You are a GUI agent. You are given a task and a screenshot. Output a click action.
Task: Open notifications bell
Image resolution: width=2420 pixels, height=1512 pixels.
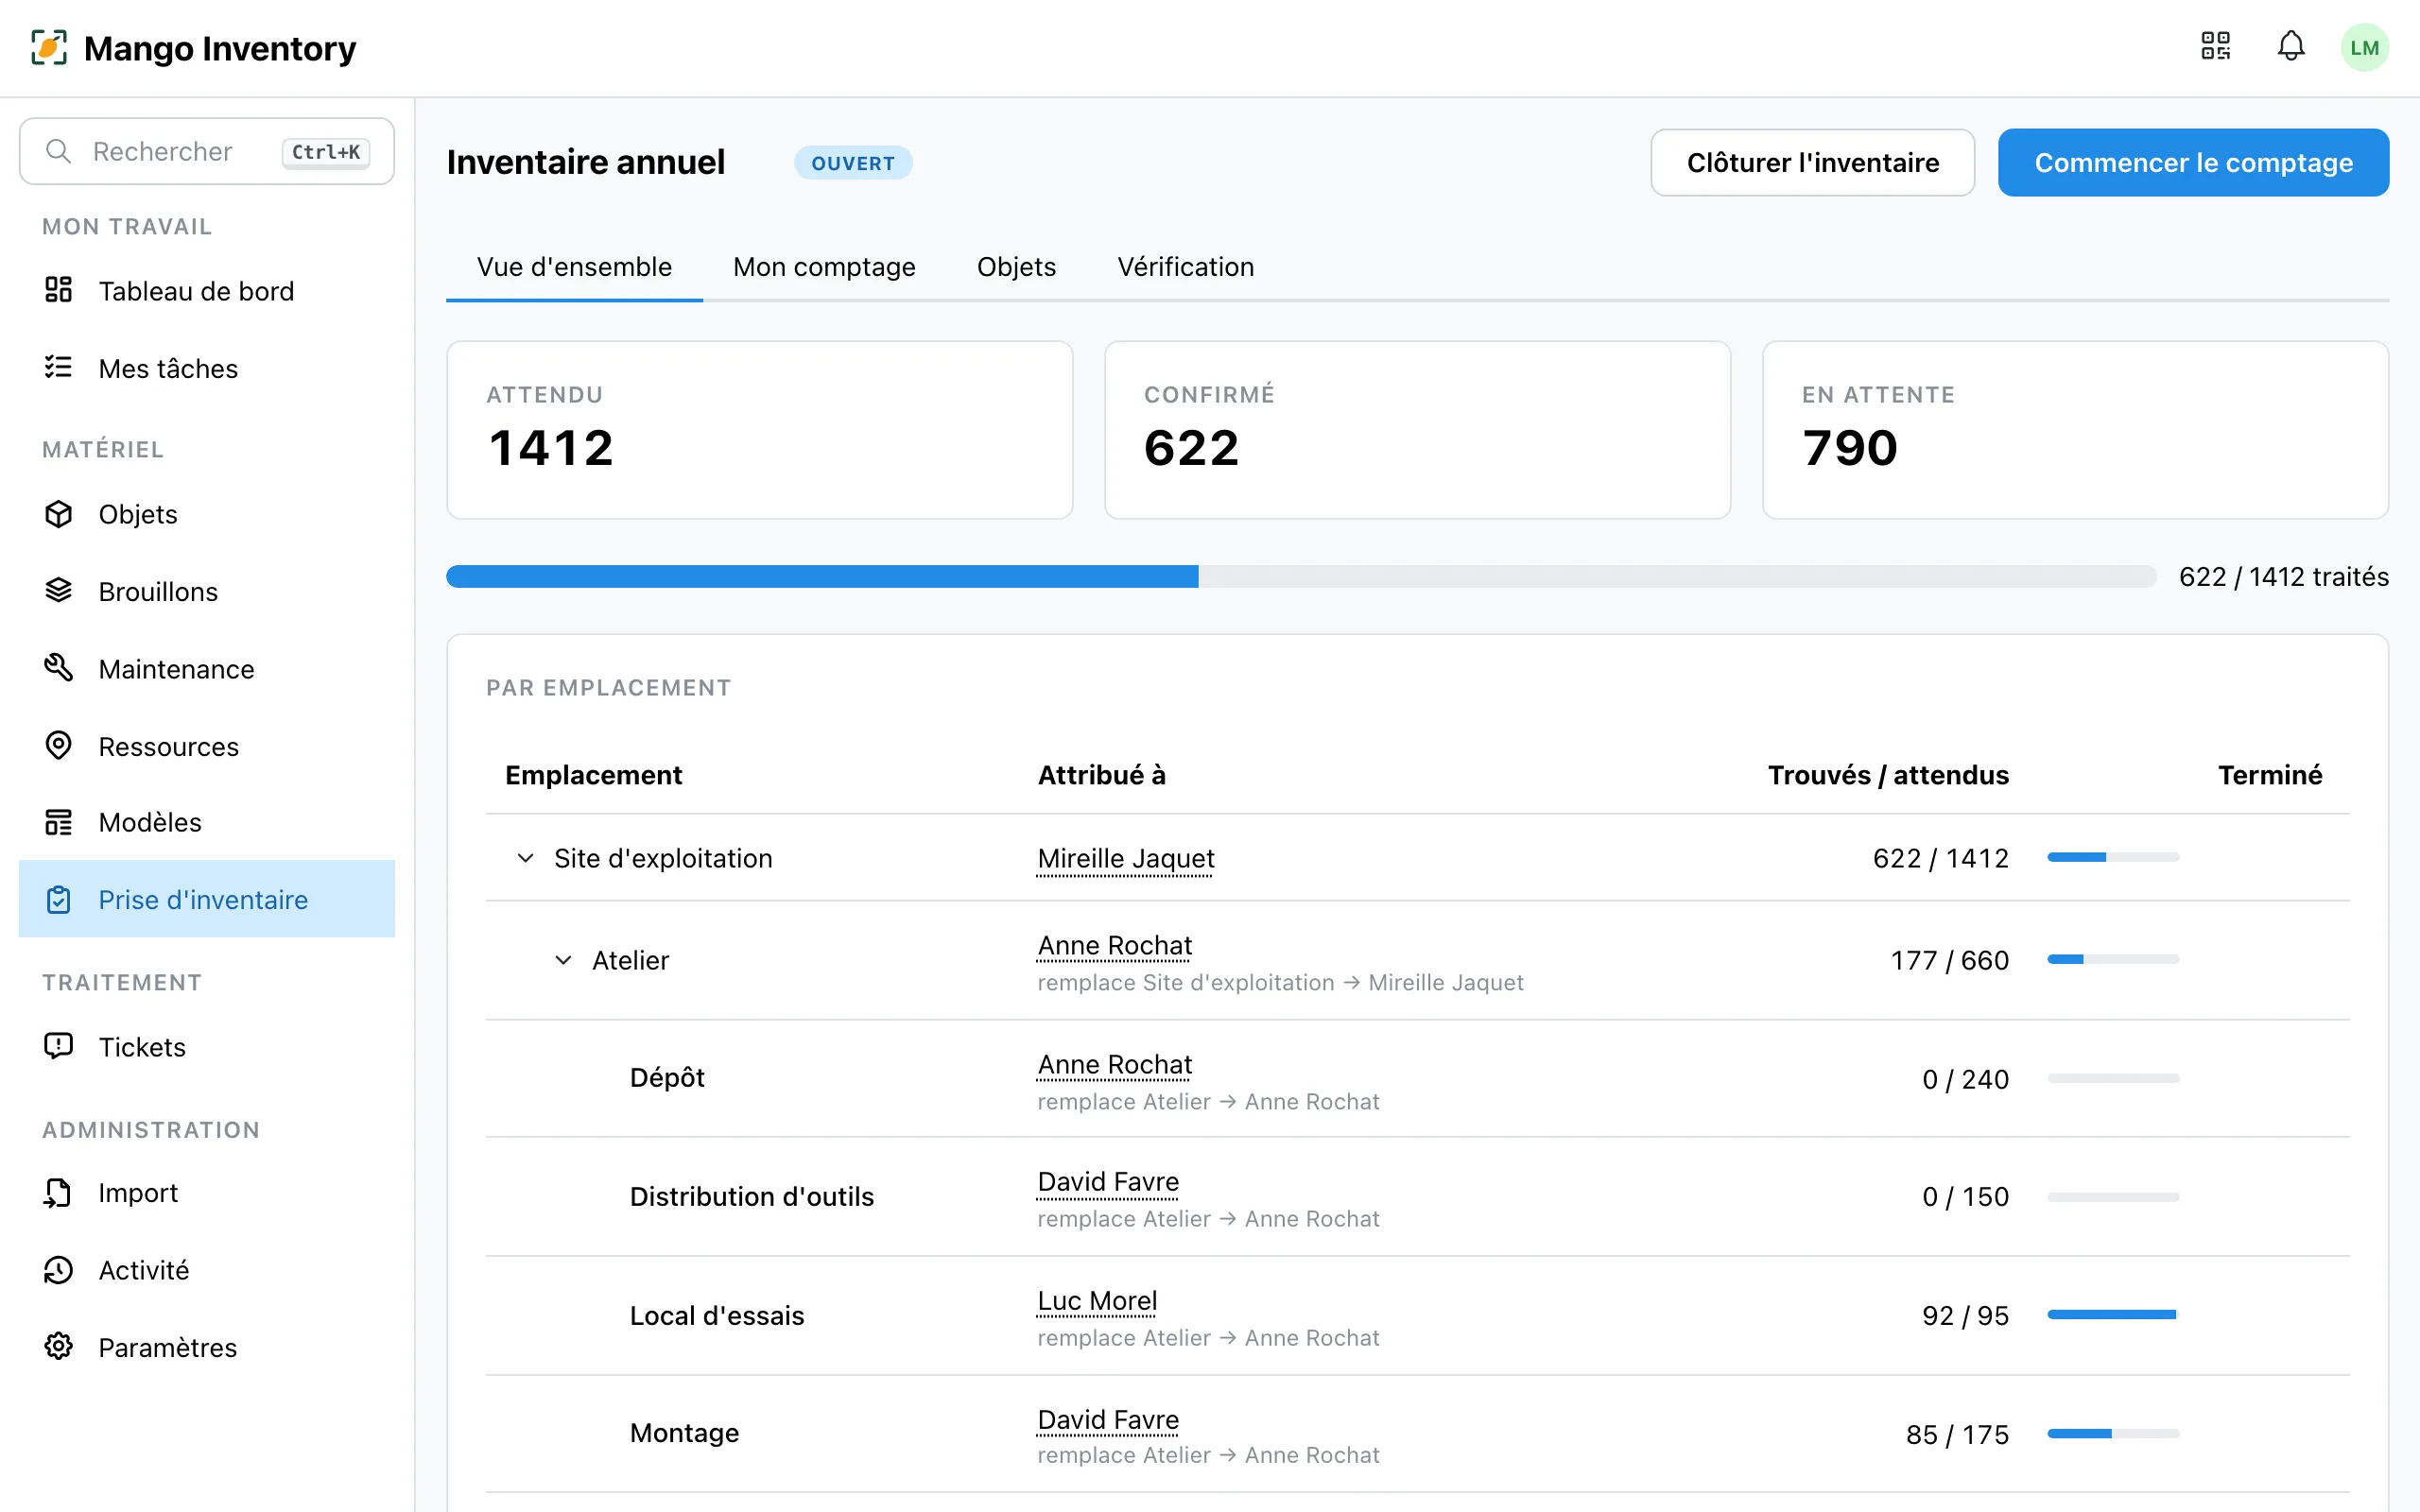[2291, 46]
